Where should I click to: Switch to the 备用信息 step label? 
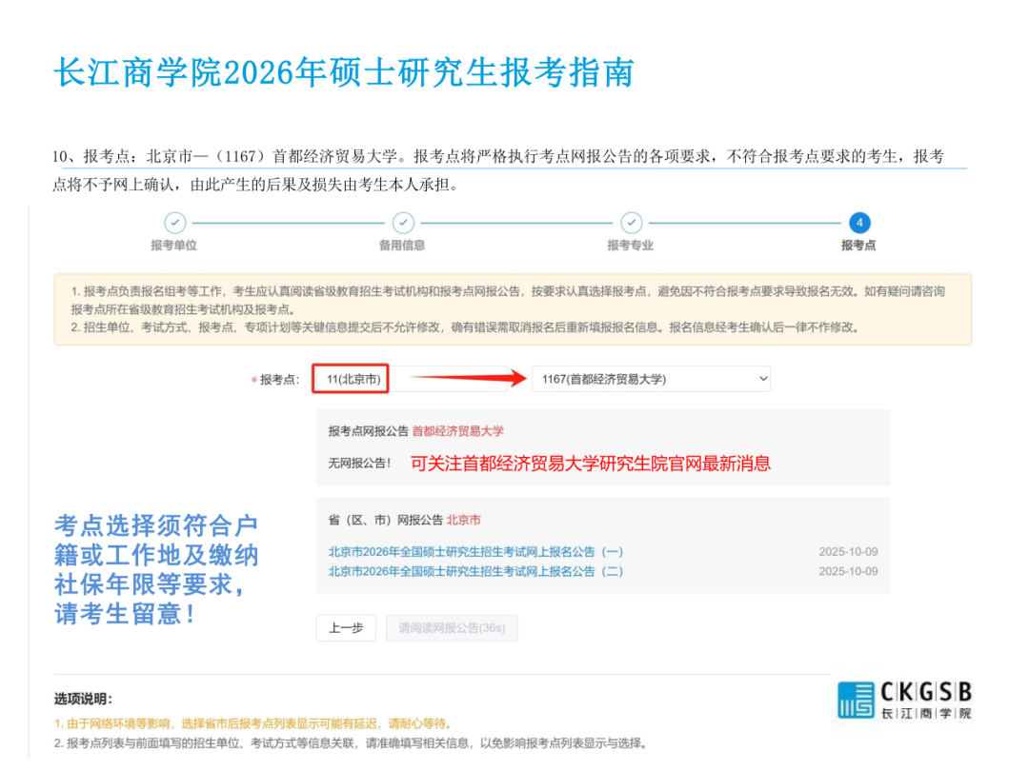click(x=403, y=246)
